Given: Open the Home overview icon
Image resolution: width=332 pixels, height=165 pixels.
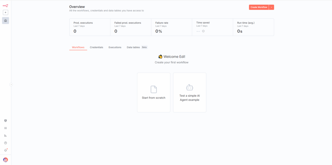Looking at the screenshot, I should click(x=5, y=20).
